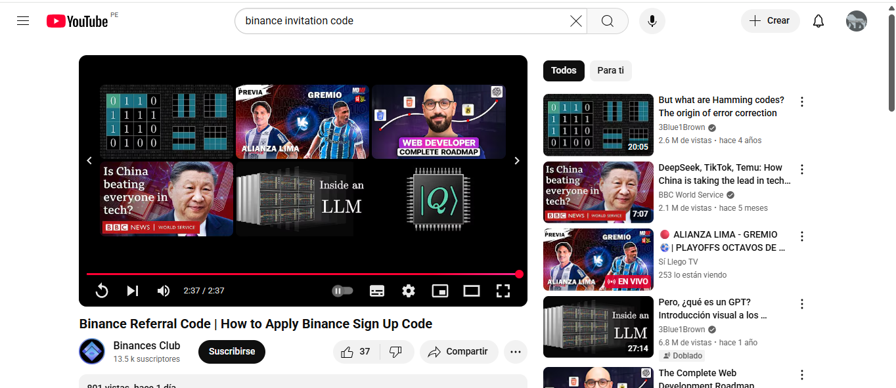Go to YouTube home via logo
Viewport: 896px width, 388px height.
[77, 21]
